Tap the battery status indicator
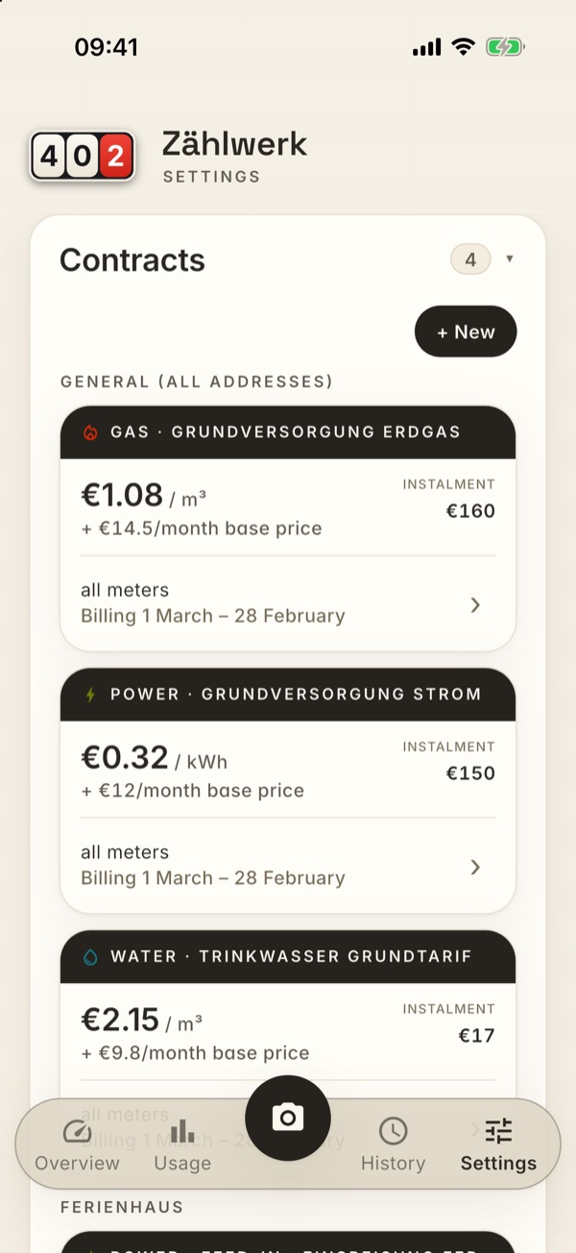The height and width of the screenshot is (1253, 576). click(x=505, y=47)
